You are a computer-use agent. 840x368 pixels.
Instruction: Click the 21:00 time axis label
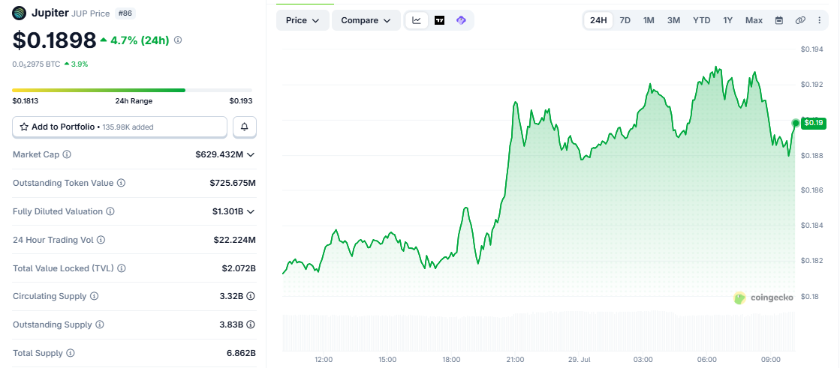[x=515, y=360]
